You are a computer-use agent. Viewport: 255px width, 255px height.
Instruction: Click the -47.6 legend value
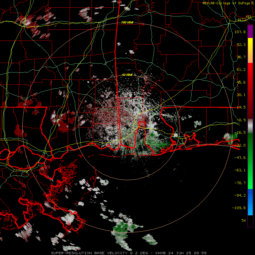point(240,158)
